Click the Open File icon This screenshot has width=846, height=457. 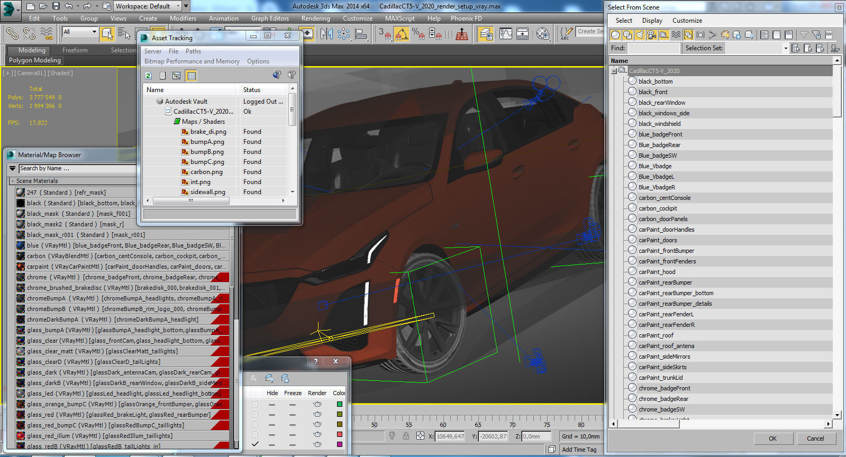43,6
